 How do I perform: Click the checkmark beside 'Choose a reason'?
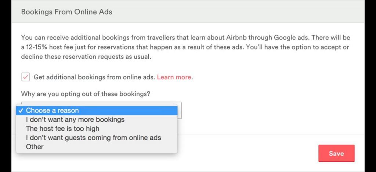tap(21, 110)
